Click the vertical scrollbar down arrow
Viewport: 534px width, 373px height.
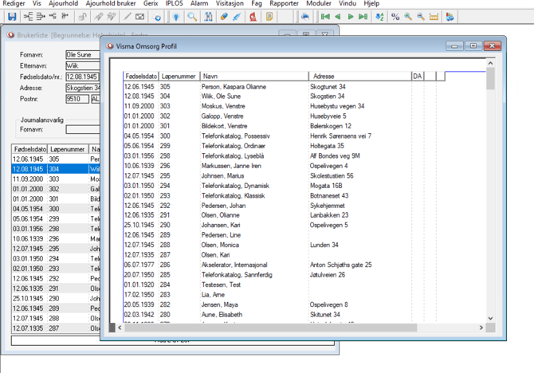(x=491, y=317)
